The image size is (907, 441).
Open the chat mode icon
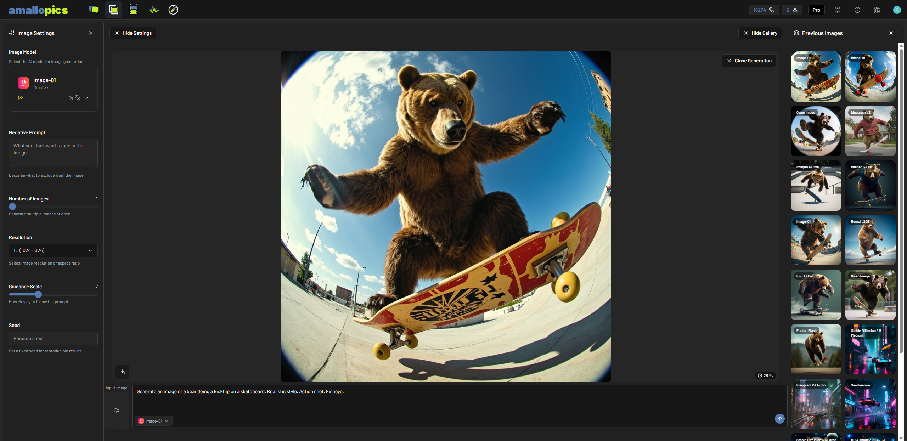(x=94, y=10)
